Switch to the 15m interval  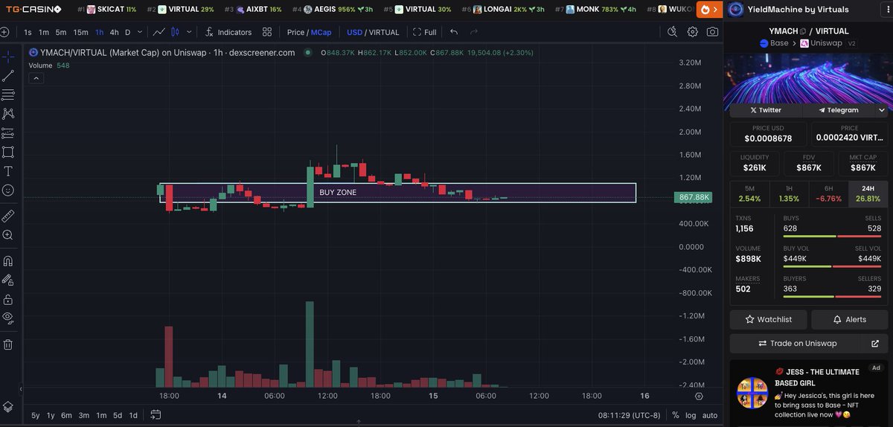pos(80,32)
